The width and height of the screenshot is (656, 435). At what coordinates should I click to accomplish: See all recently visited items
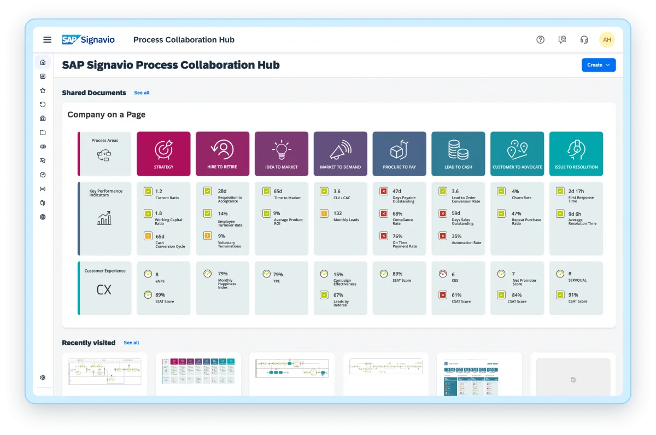131,343
